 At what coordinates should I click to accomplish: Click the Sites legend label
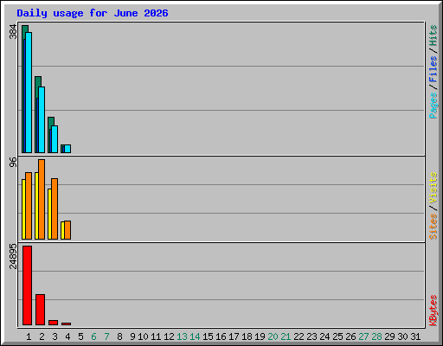point(433,227)
